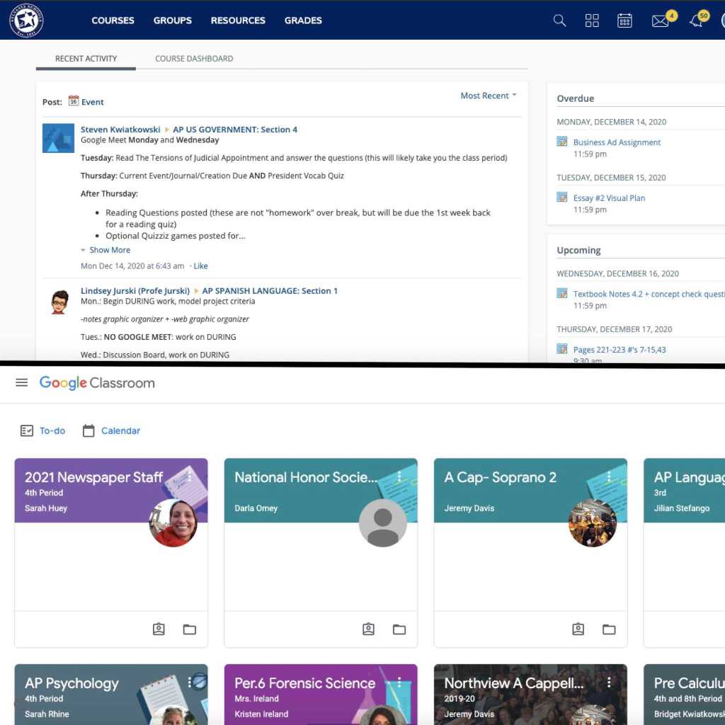
Task: Check messages via the envelope icon
Action: click(x=660, y=21)
